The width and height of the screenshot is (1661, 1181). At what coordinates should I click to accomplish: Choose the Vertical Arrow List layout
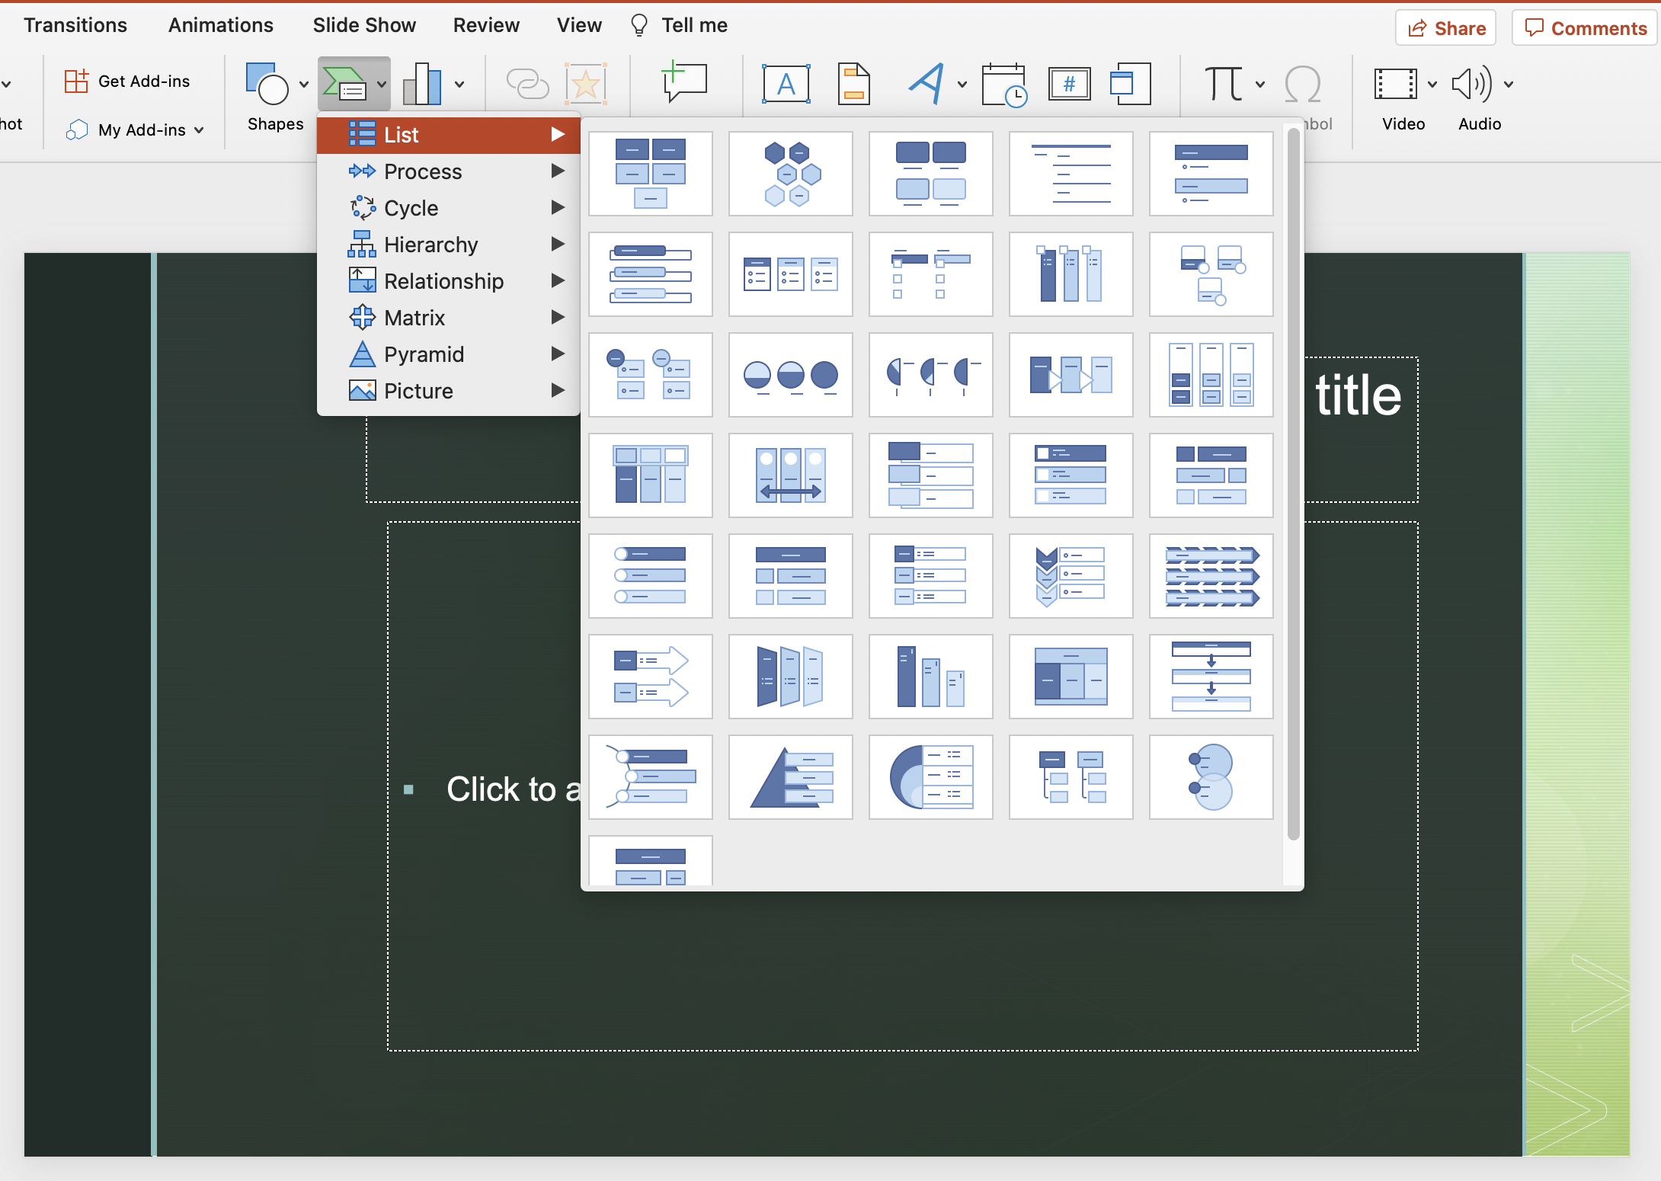click(651, 677)
